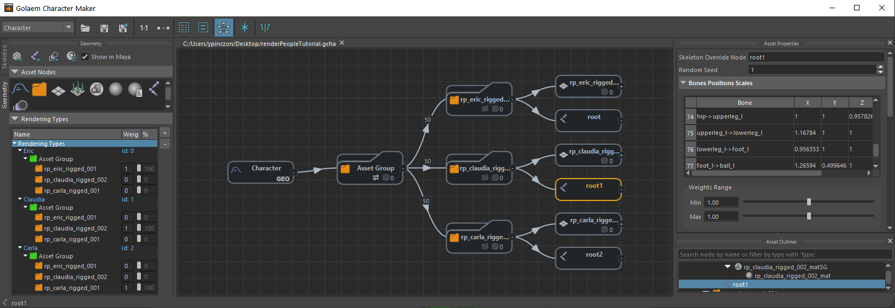The image size is (895, 308).
Task: Collapse rp_claudia_rigged_002_matSG in Asset Outliner
Action: click(x=727, y=266)
